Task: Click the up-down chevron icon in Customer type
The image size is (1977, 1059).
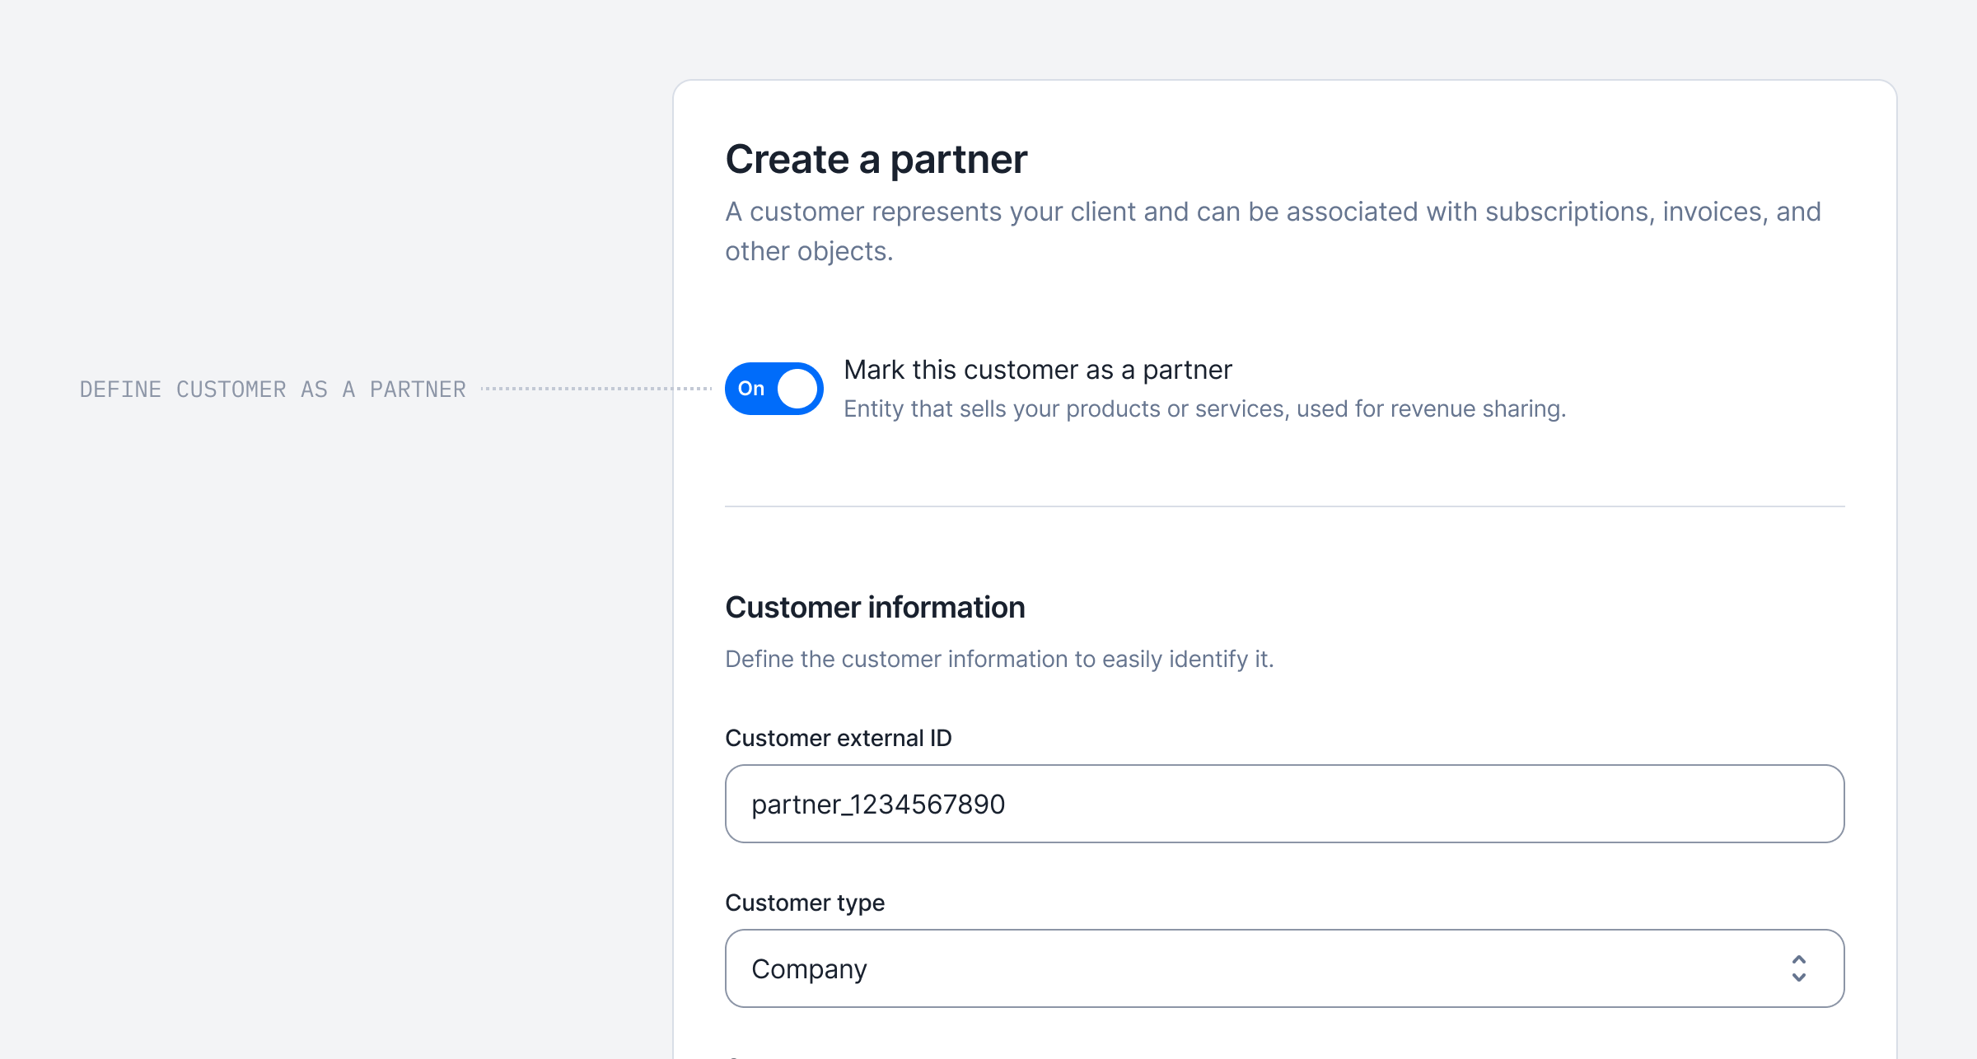Action: (x=1798, y=968)
